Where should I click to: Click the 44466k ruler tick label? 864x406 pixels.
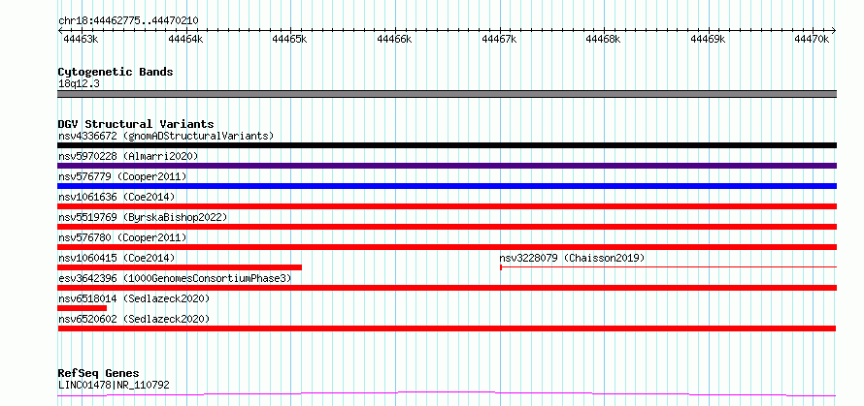(x=394, y=39)
